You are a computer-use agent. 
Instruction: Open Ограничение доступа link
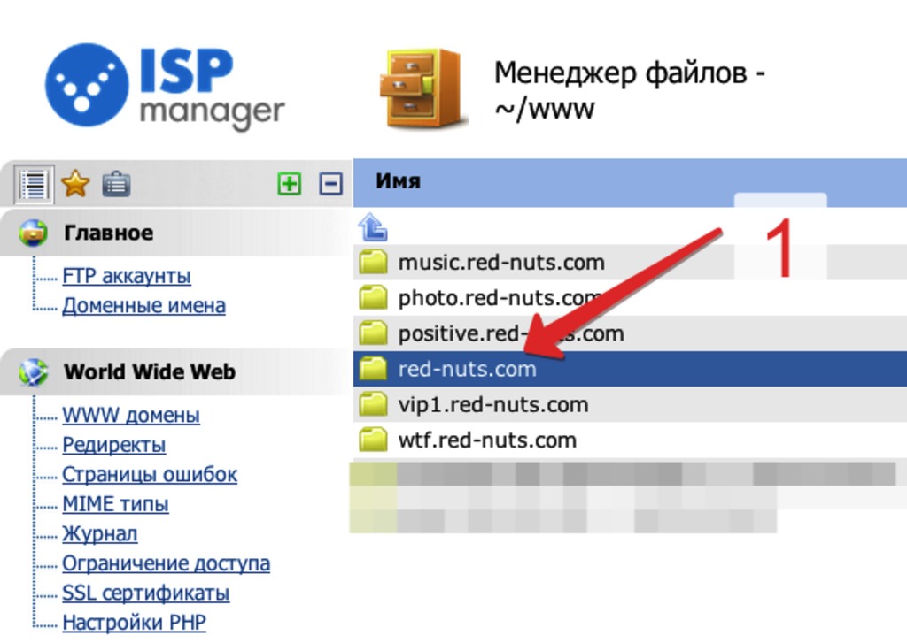point(166,563)
